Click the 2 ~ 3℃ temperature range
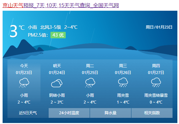Screen dimensions: 179x124 57,102
